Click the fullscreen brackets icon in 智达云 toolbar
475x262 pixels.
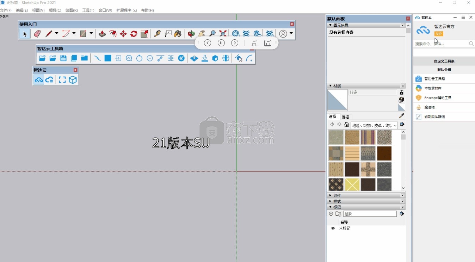tap(62, 80)
